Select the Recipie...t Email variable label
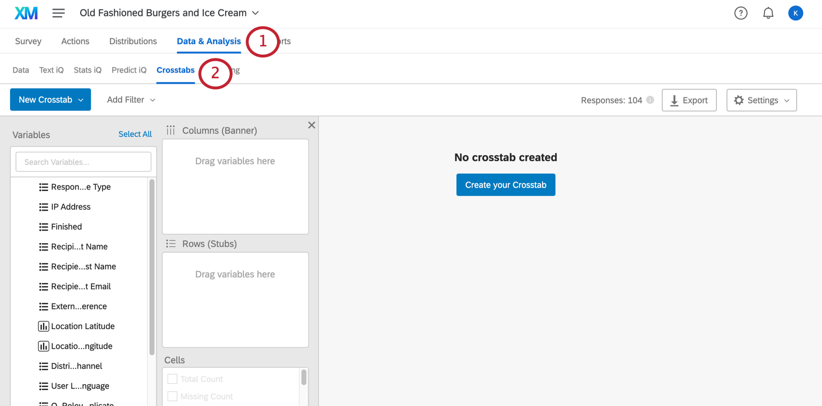Screen dimensions: 822x406 coord(81,287)
